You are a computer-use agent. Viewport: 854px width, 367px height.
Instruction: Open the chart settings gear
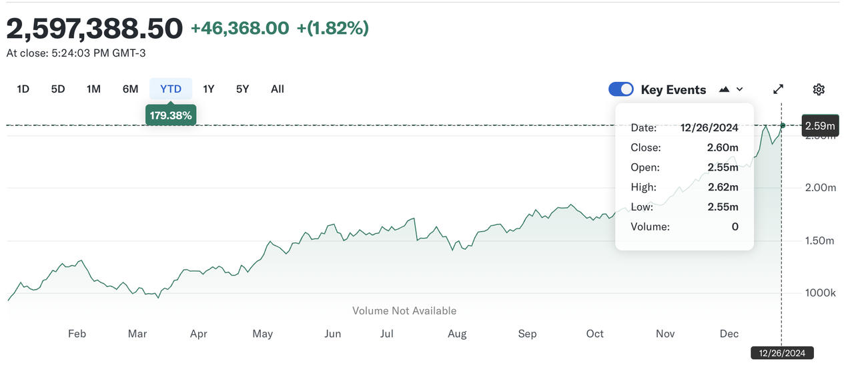pyautogui.click(x=819, y=89)
